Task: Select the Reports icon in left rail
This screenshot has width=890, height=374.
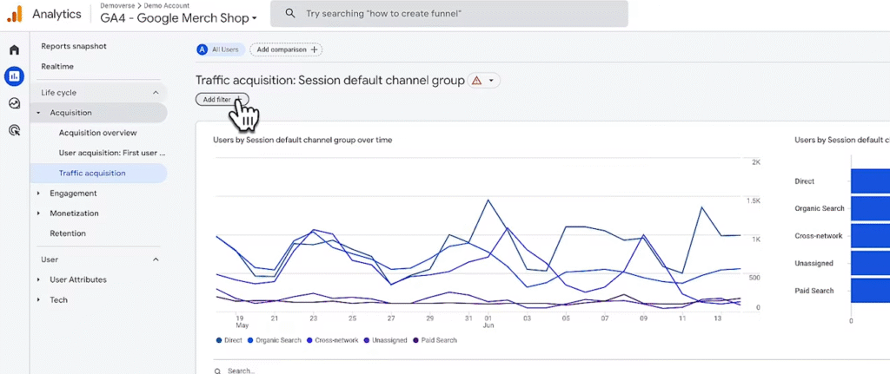Action: [x=14, y=75]
